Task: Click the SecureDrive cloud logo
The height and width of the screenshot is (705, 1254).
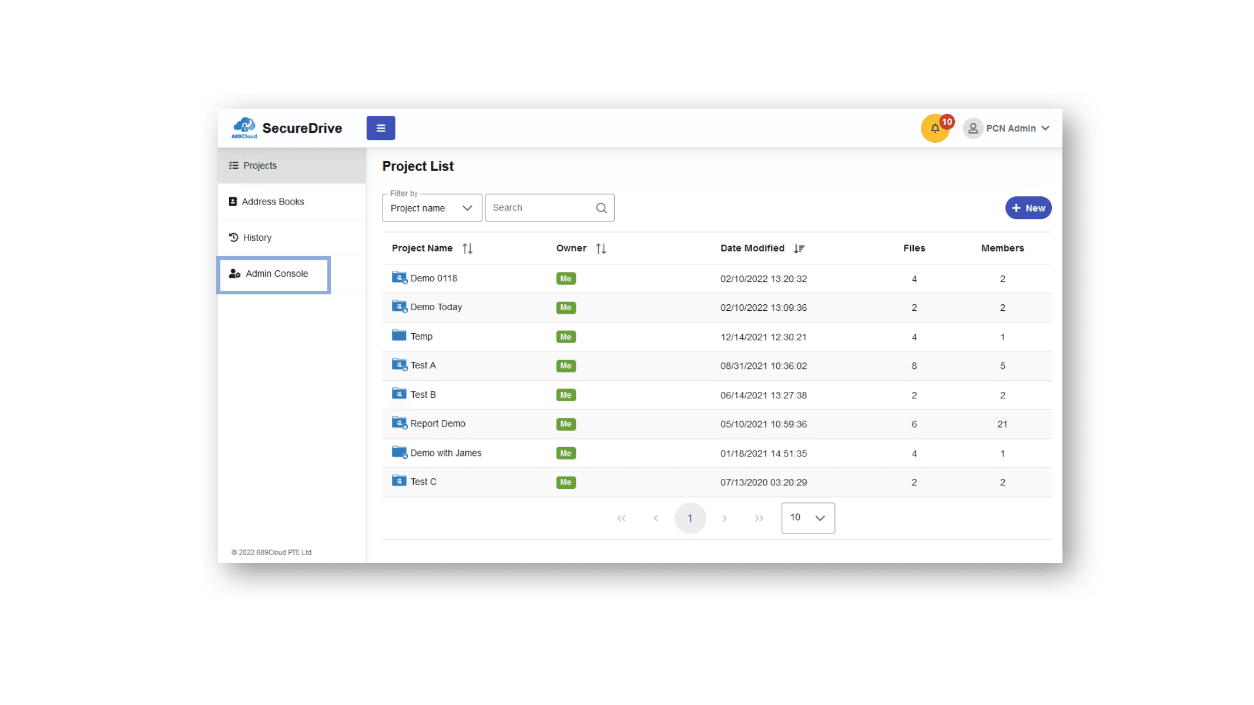Action: tap(244, 127)
